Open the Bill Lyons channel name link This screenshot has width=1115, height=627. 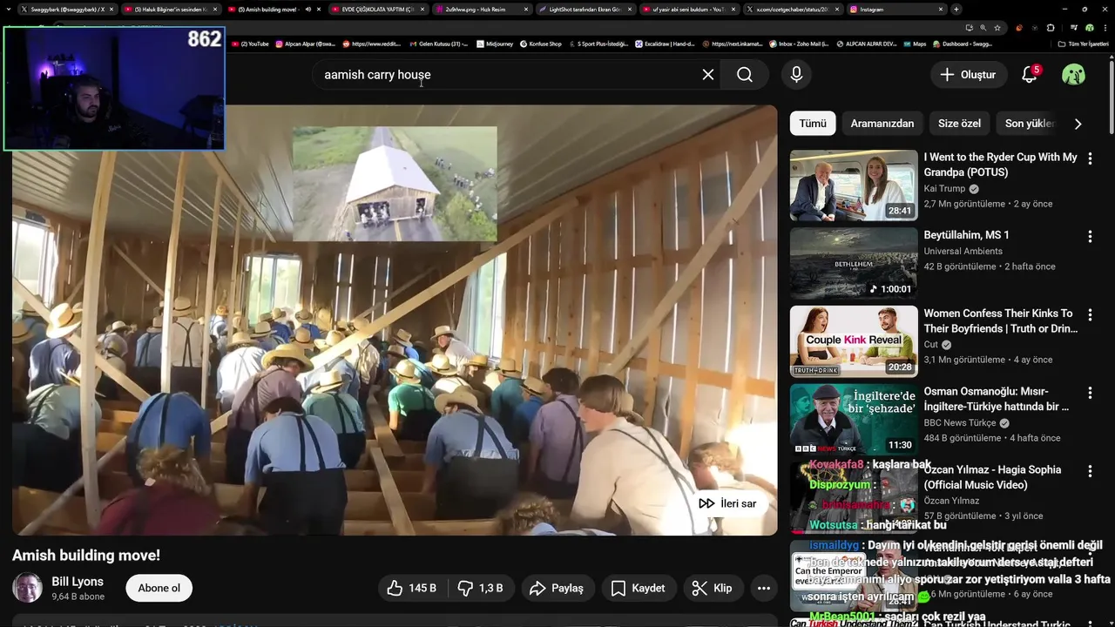coord(78,582)
